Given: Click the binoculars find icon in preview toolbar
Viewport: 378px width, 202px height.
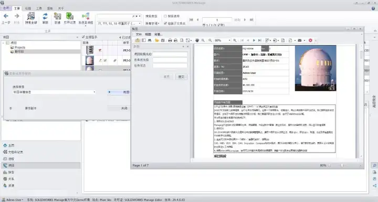Looking at the screenshot, I should tap(150, 40).
